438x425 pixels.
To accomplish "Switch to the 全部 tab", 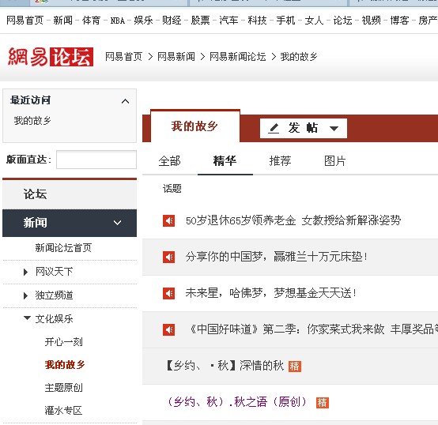I will pyautogui.click(x=169, y=161).
